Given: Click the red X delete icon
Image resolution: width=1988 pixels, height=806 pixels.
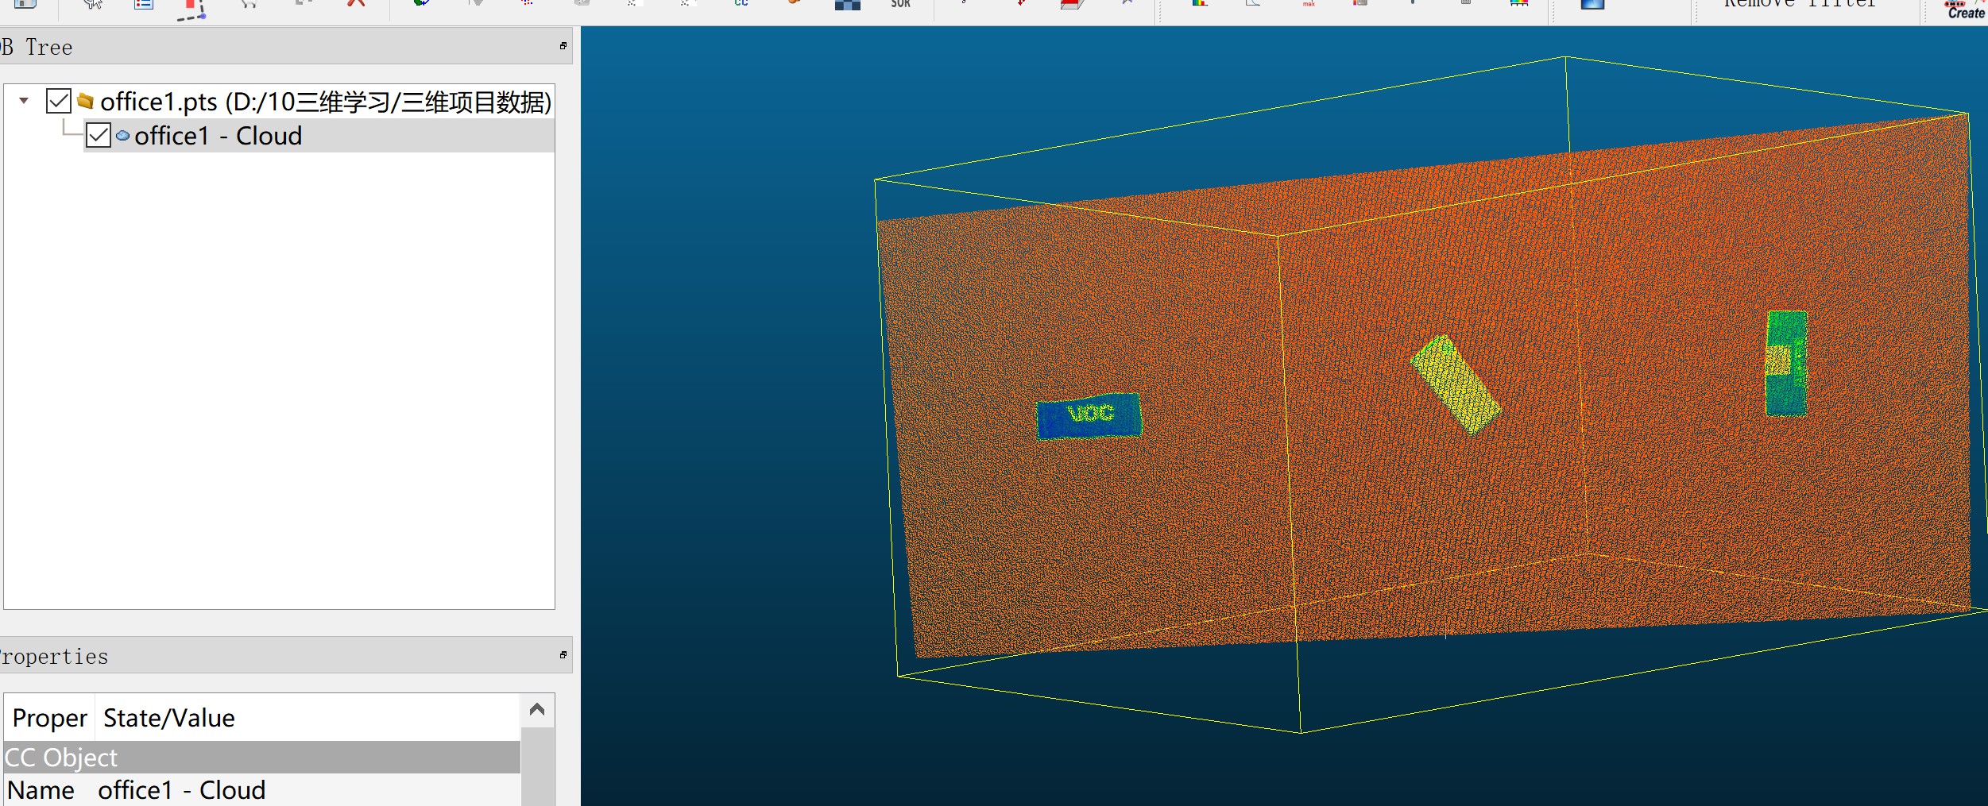Looking at the screenshot, I should [x=356, y=3].
